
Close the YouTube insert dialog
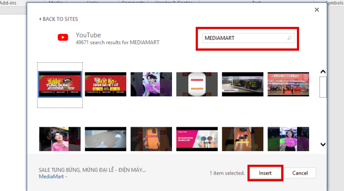(316, 10)
